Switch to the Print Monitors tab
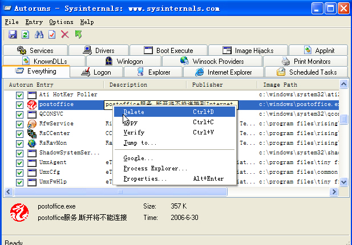 [x=306, y=61]
